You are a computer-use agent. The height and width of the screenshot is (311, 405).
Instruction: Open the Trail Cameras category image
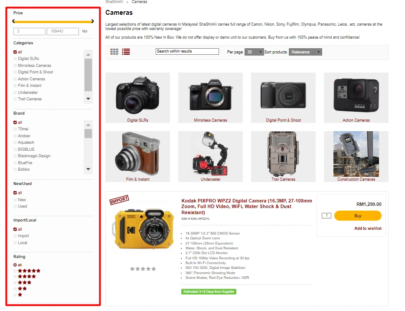(283, 153)
